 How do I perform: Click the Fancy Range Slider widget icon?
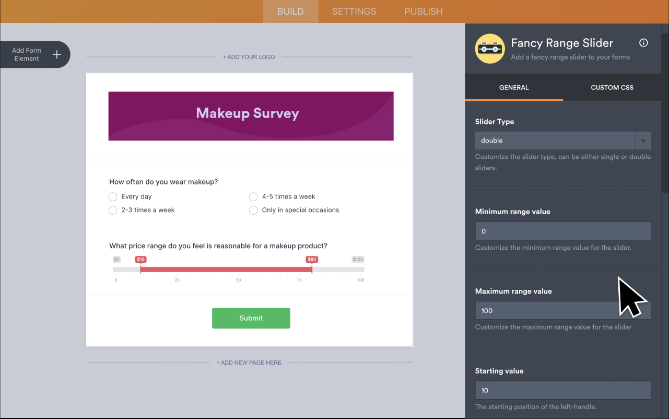490,49
